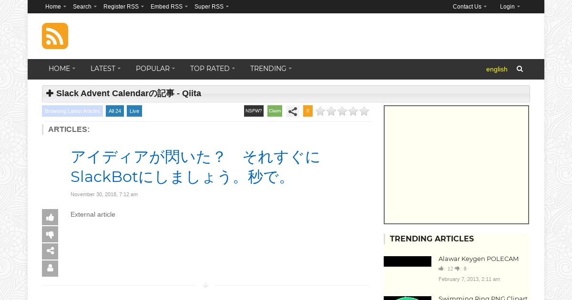572x300 pixels.
Task: Click the empty advertisement box in sidebar
Action: (x=456, y=165)
